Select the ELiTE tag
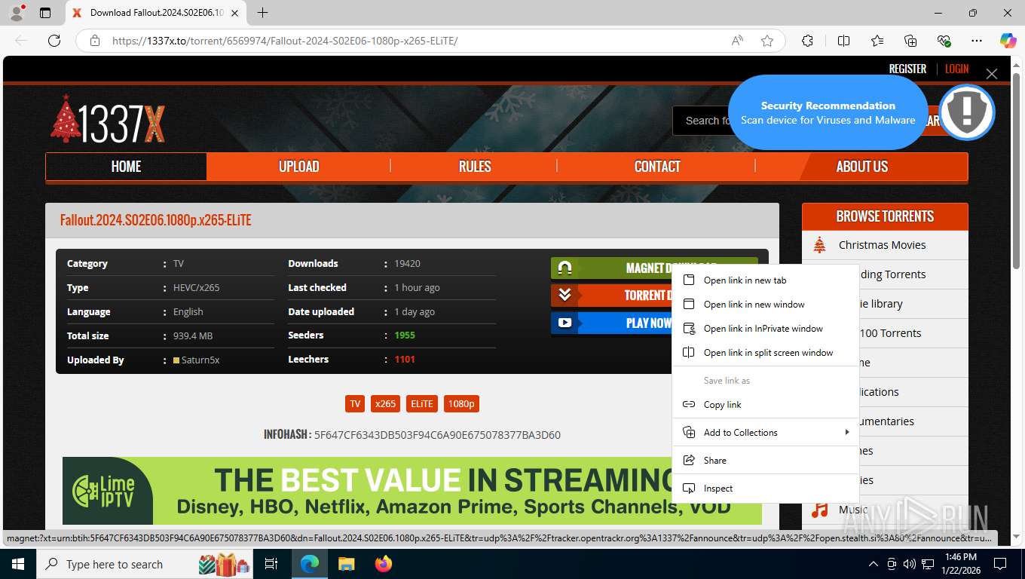Image resolution: width=1025 pixels, height=579 pixels. click(421, 403)
